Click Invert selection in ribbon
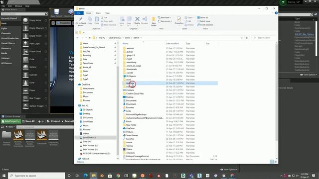Screen dimensions: 319x179 [205, 25]
